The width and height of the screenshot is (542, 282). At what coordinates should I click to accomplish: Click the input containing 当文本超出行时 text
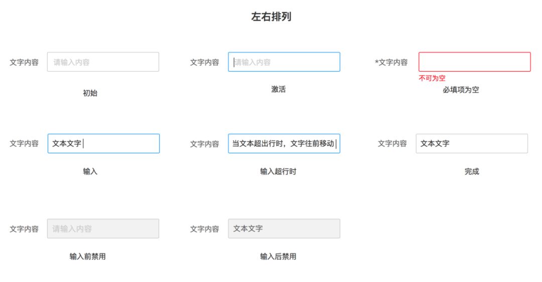point(284,144)
